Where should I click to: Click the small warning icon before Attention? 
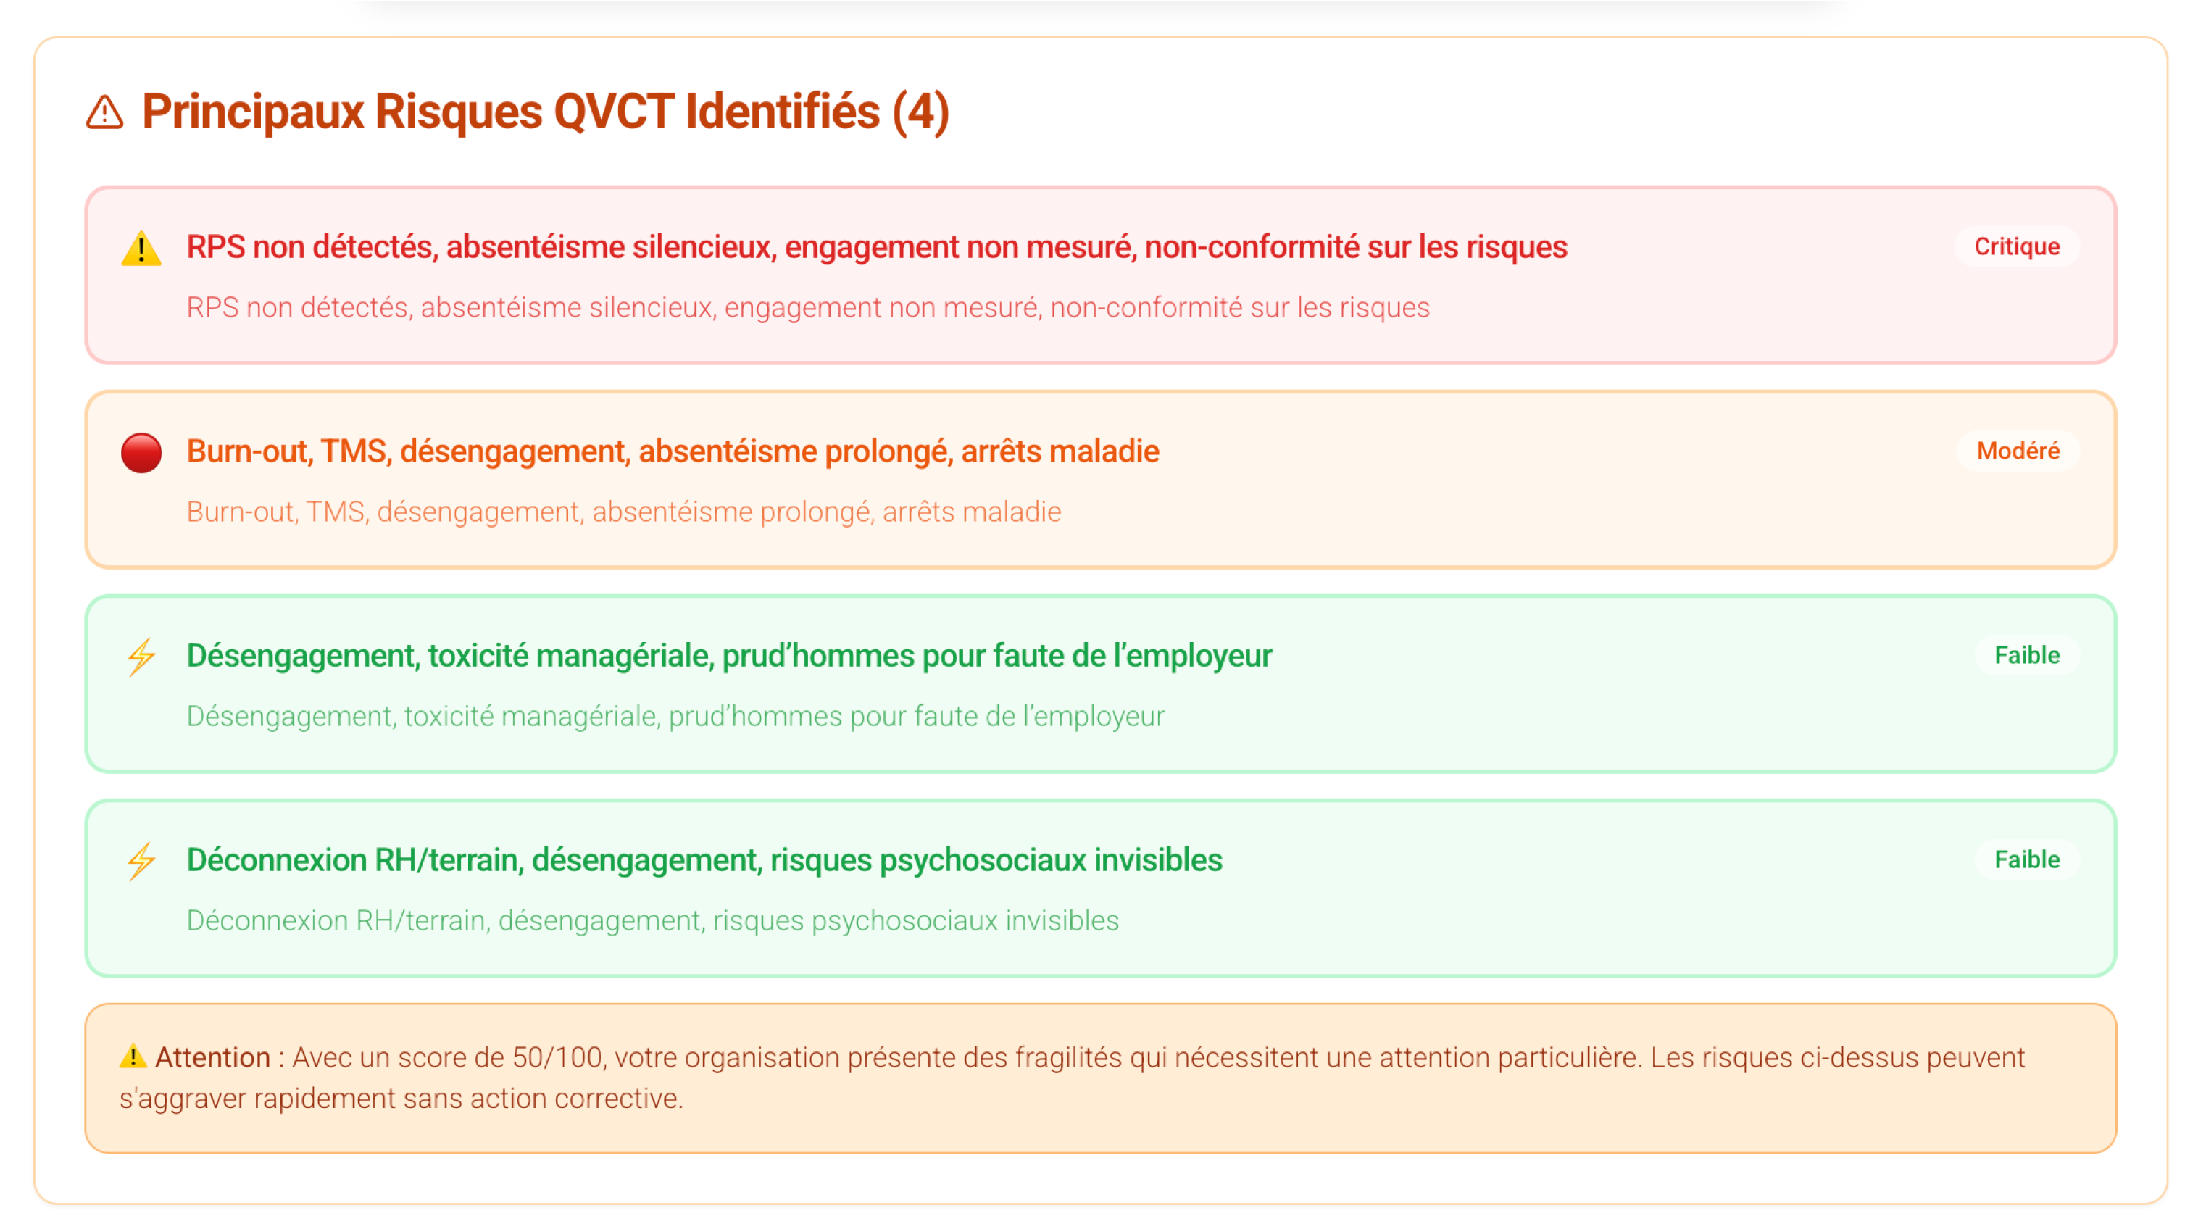[x=133, y=1056]
